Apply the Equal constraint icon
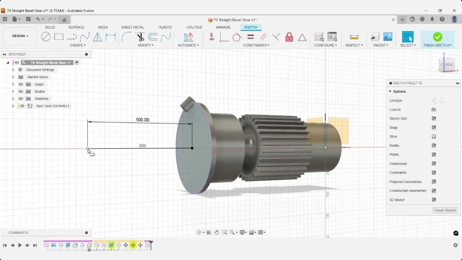 250,37
